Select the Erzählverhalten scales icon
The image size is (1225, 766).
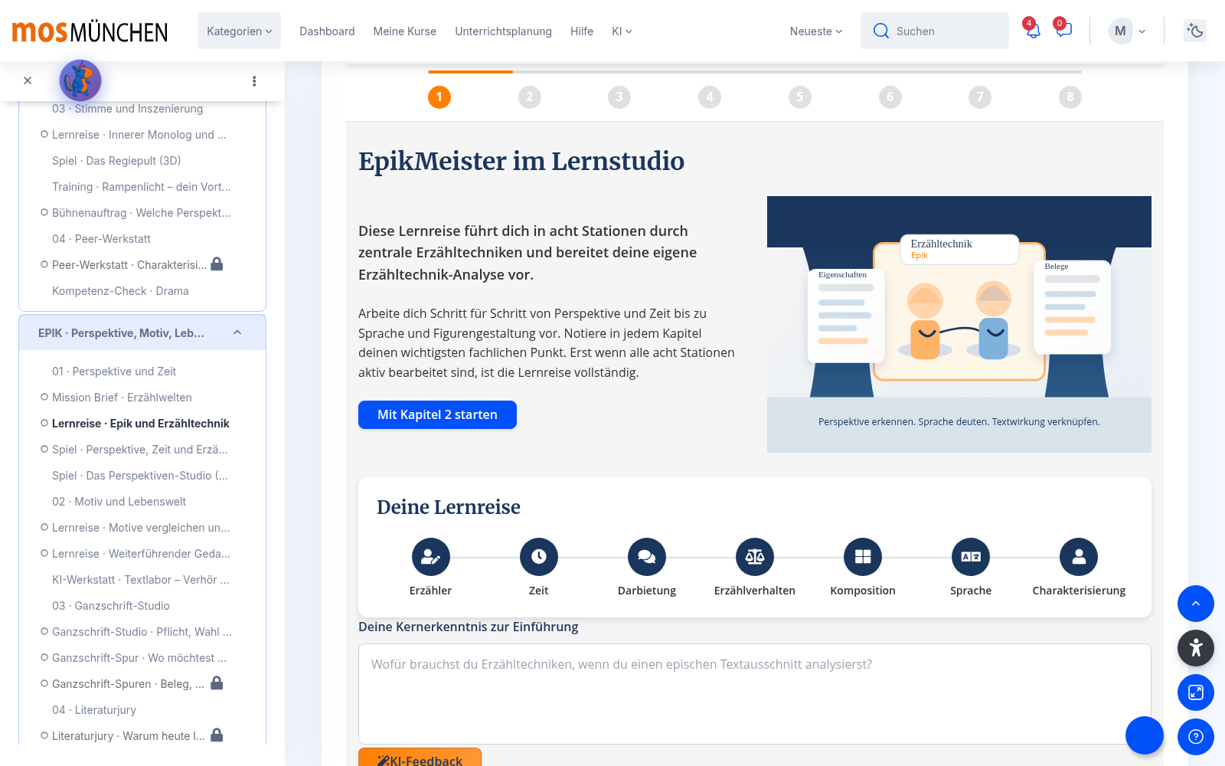(754, 557)
